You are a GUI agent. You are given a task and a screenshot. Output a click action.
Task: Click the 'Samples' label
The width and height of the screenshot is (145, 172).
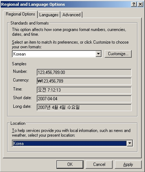[x=19, y=64]
